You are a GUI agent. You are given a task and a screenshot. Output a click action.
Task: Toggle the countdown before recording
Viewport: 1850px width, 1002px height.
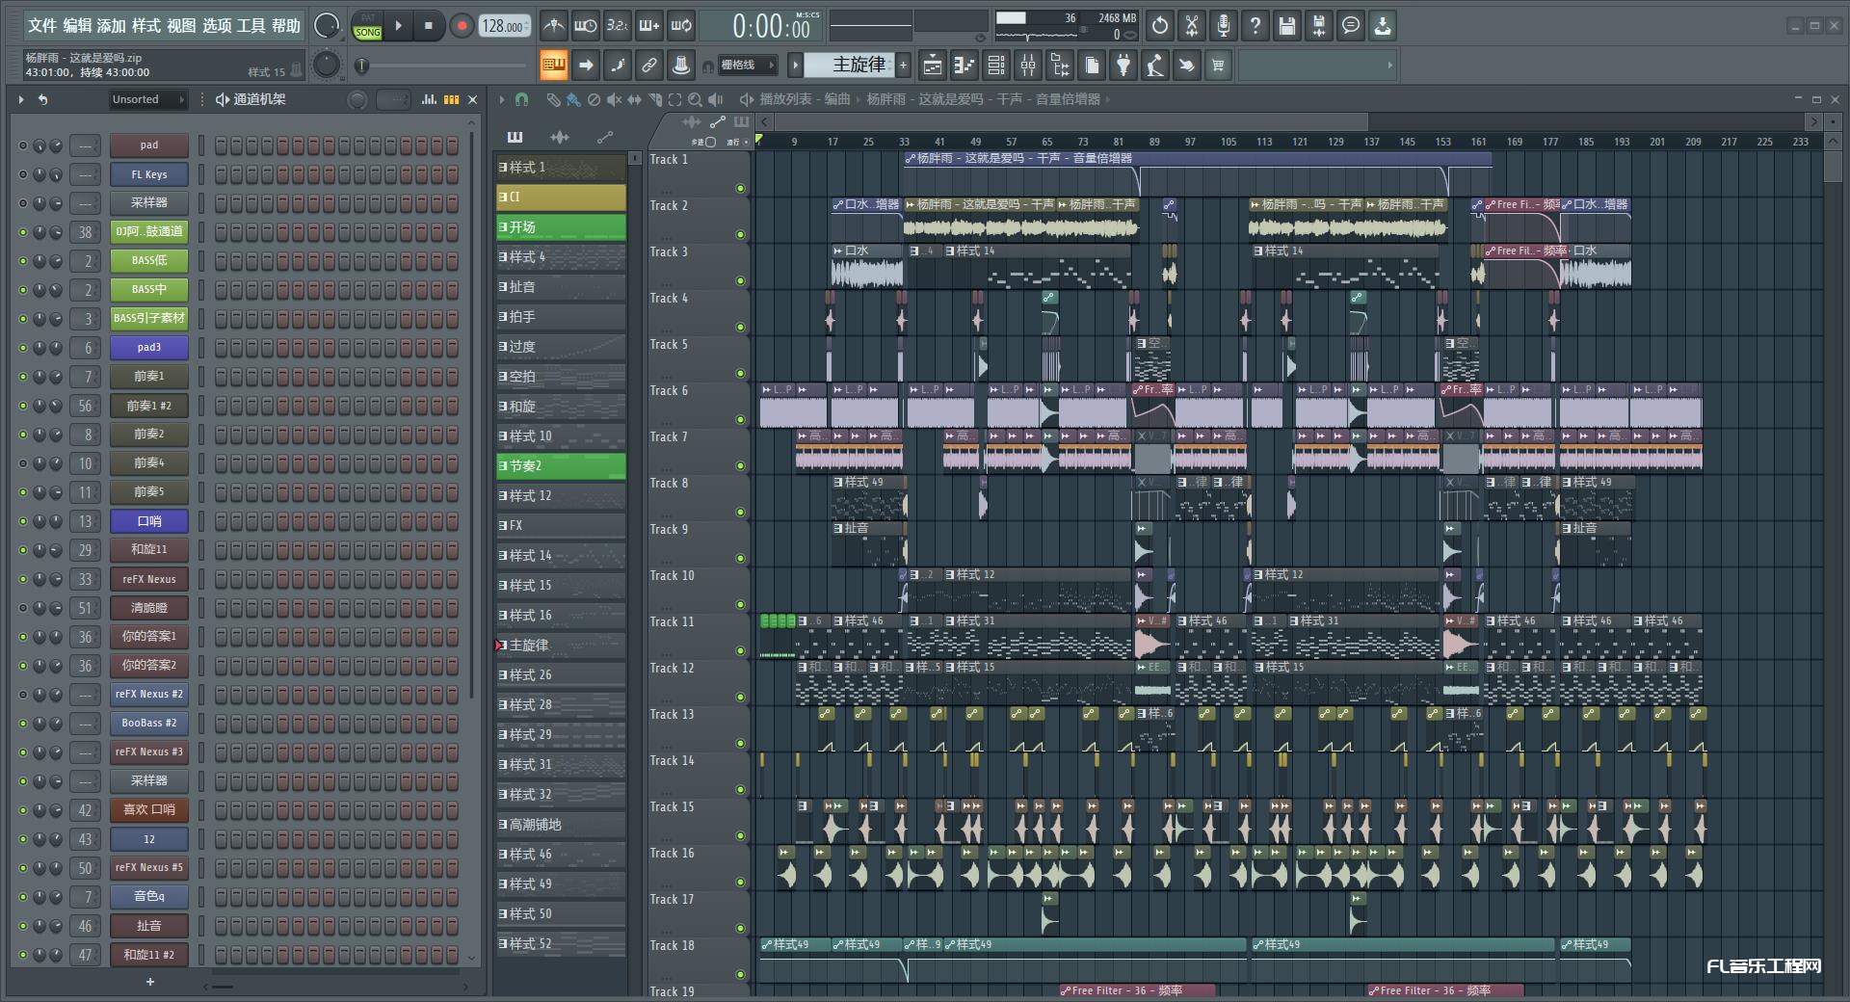pyautogui.click(x=618, y=26)
